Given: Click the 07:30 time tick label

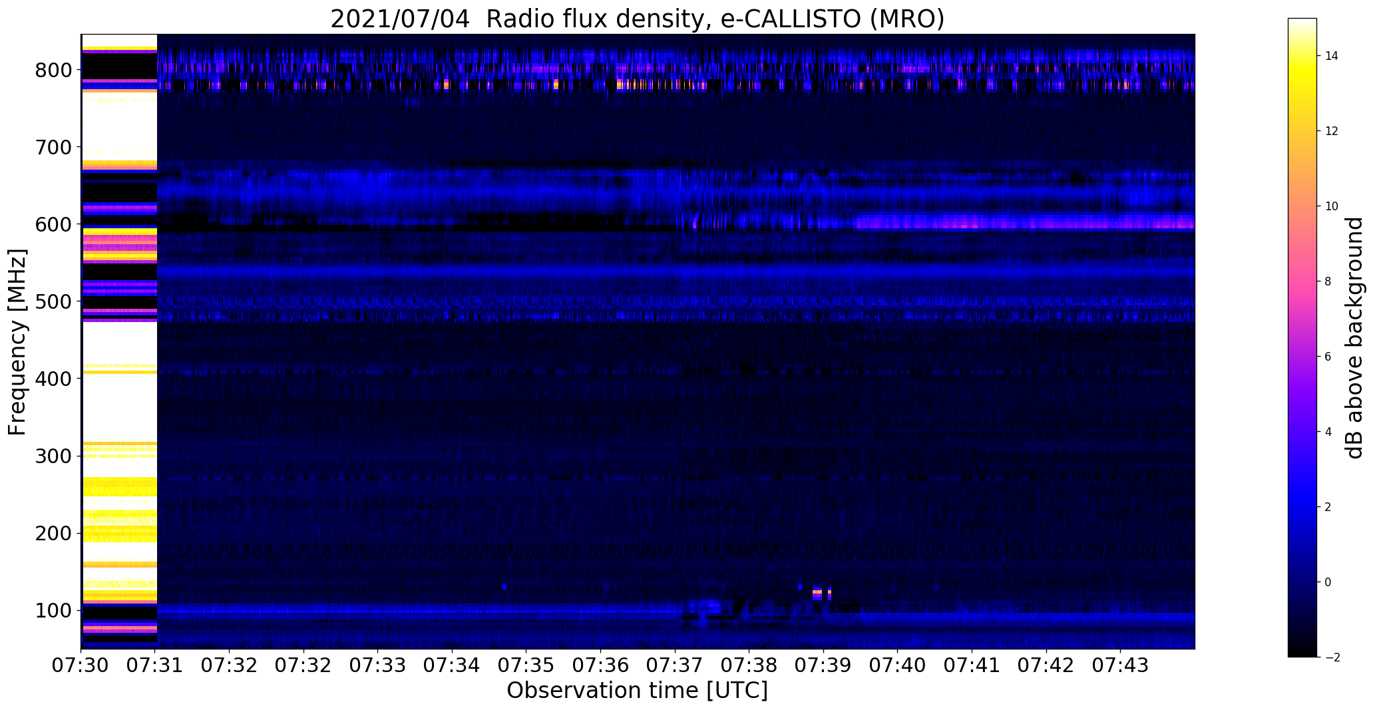Looking at the screenshot, I should pyautogui.click(x=81, y=665).
